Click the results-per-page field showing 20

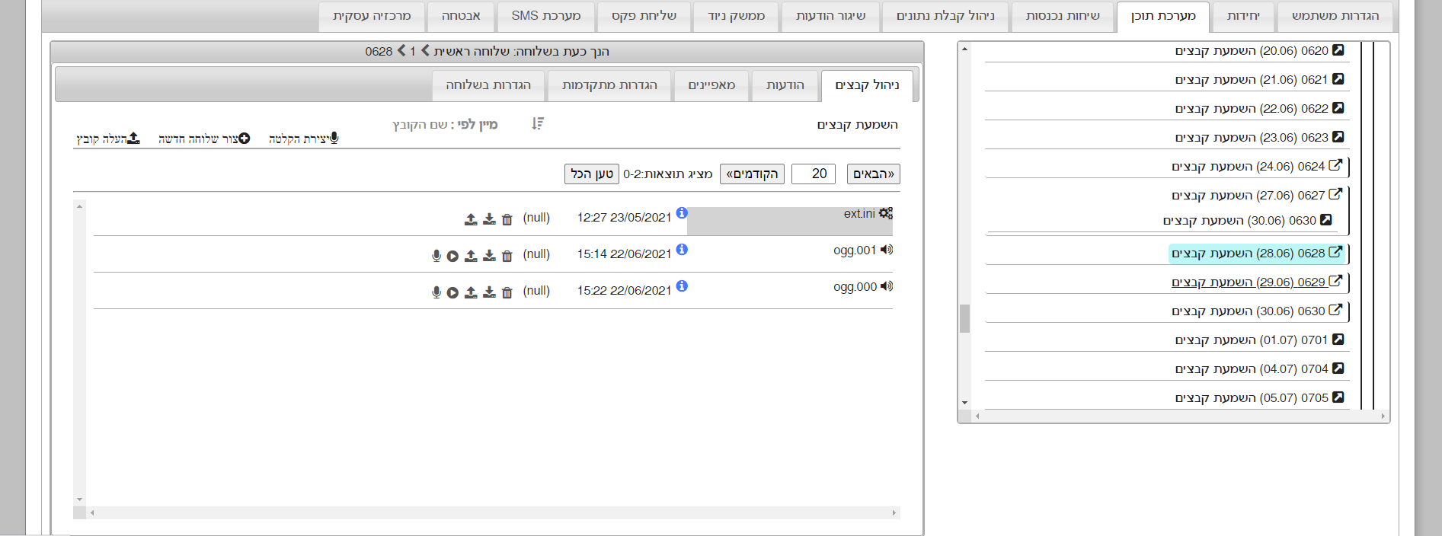(814, 174)
